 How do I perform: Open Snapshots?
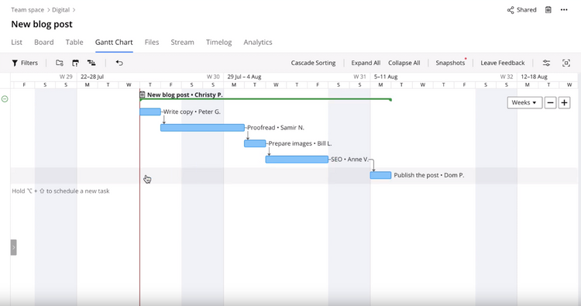click(x=450, y=63)
